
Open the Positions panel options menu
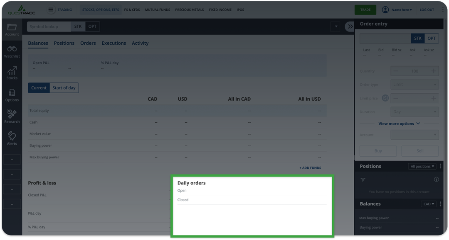pyautogui.click(x=440, y=166)
